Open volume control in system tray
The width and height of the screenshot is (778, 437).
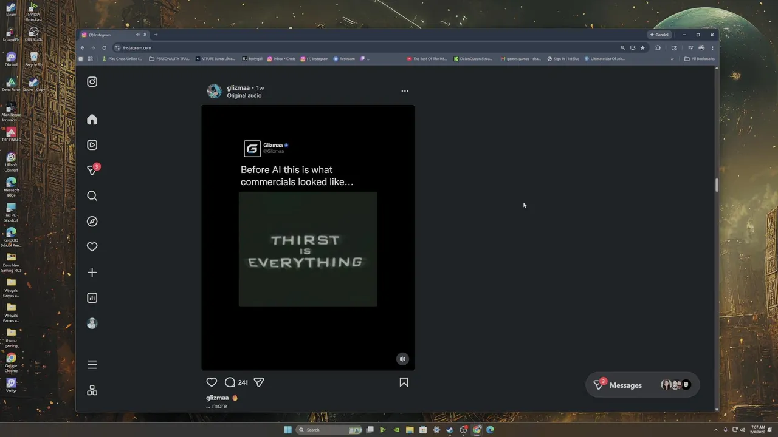pyautogui.click(x=743, y=430)
